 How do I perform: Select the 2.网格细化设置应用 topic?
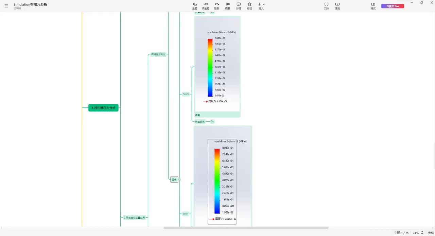[134, 217]
